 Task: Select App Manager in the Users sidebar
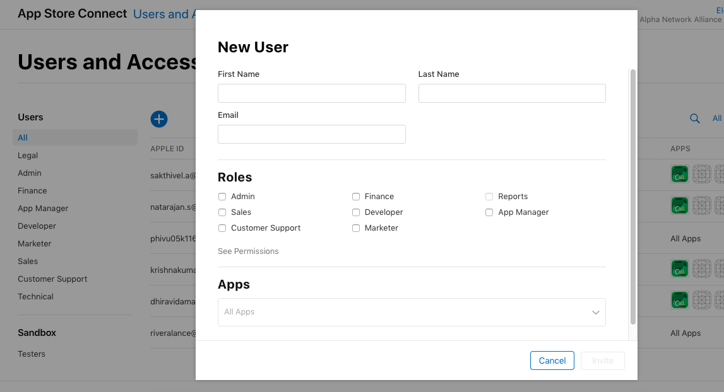coord(43,208)
